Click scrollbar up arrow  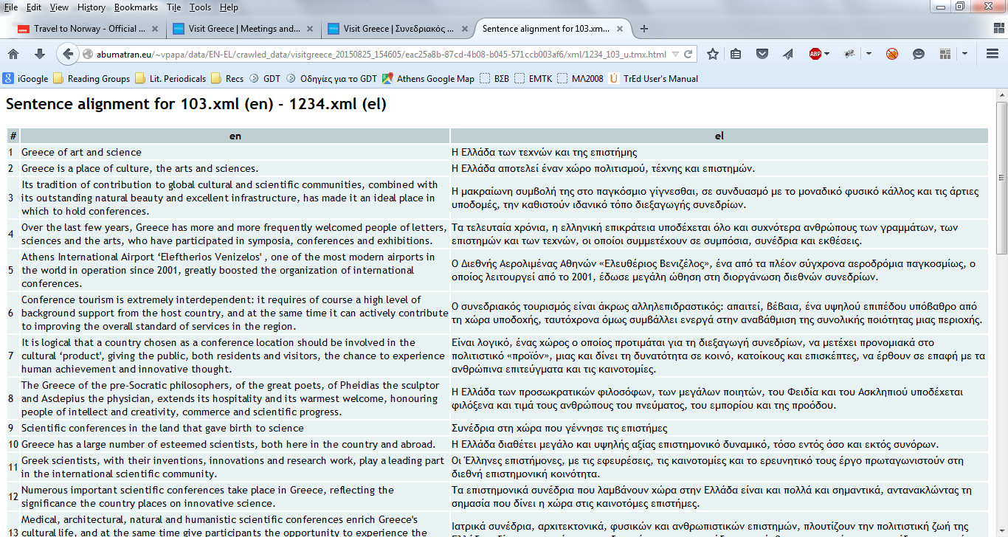click(x=1001, y=96)
